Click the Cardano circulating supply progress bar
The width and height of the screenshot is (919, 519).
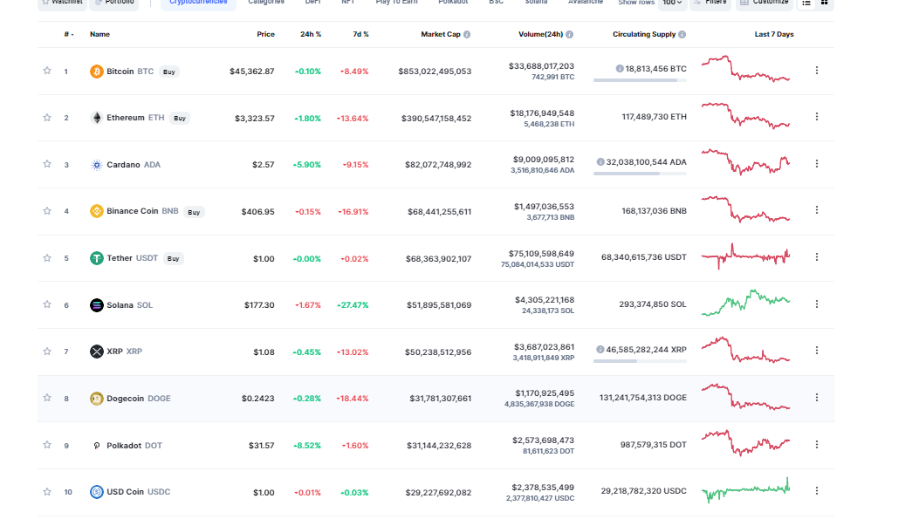(x=640, y=174)
